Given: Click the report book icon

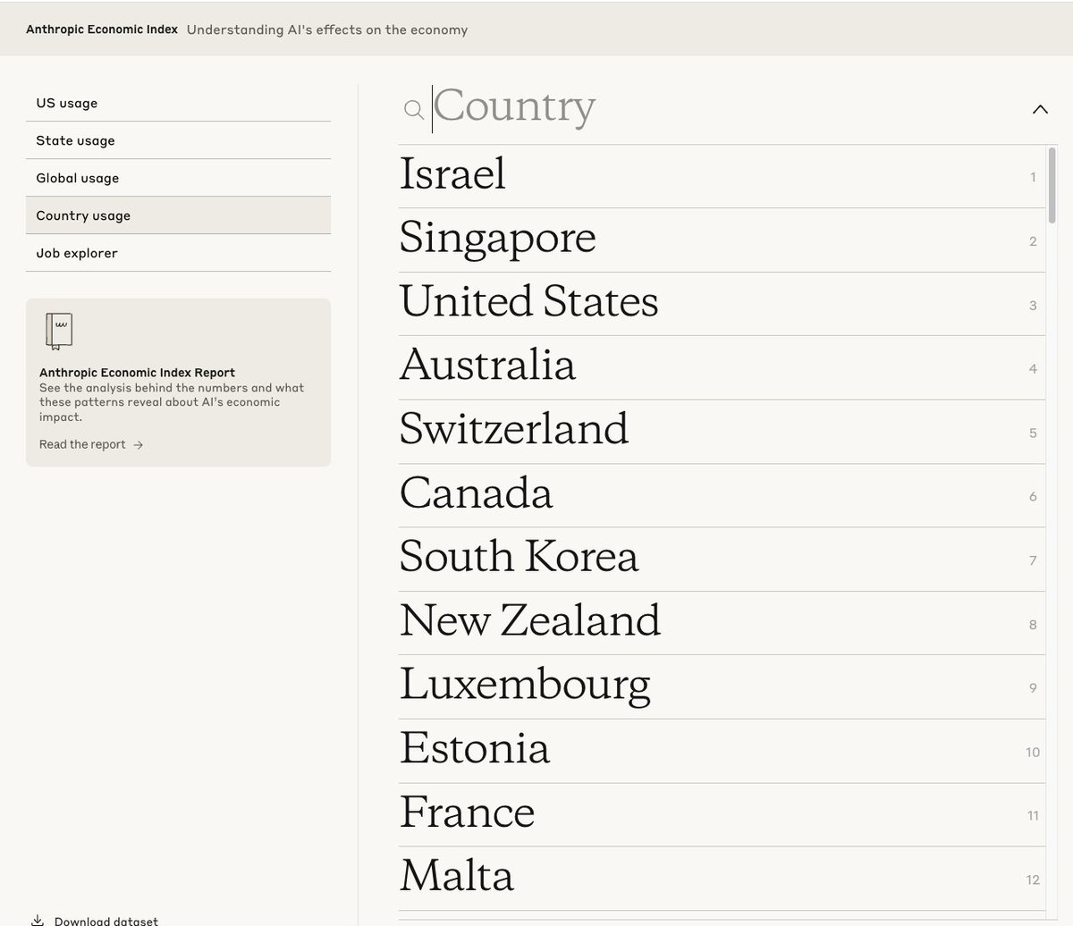Looking at the screenshot, I should coord(59,331).
